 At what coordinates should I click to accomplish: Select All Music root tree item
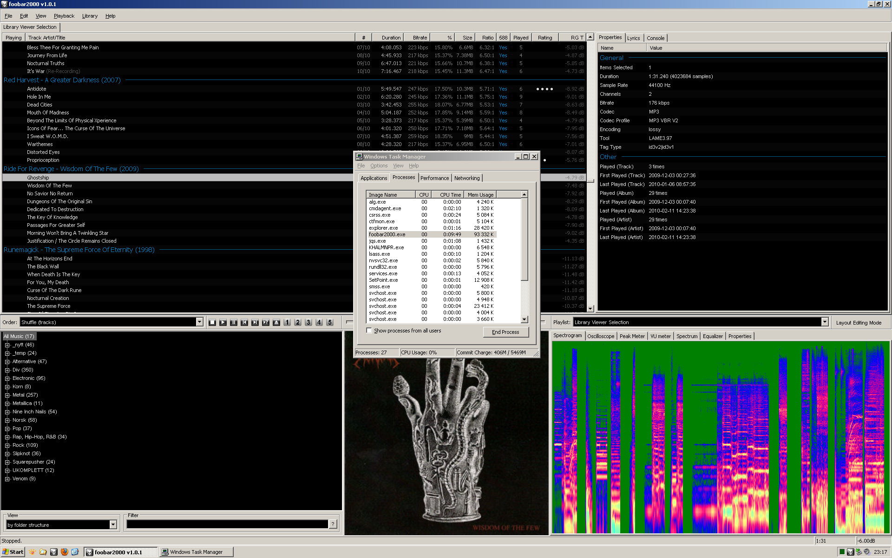19,336
